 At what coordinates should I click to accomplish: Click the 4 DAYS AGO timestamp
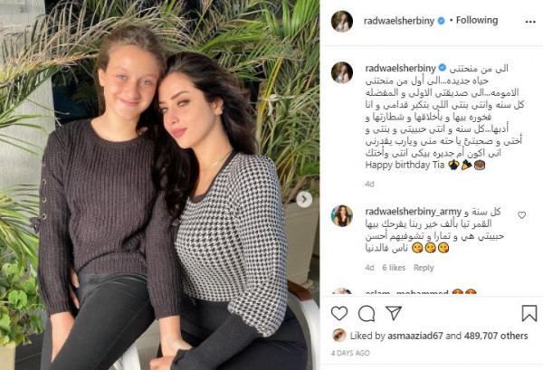tap(350, 353)
